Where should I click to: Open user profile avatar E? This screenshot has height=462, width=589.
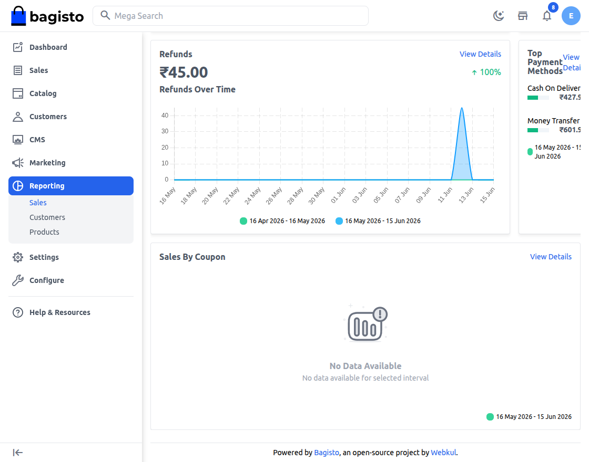[x=571, y=16]
